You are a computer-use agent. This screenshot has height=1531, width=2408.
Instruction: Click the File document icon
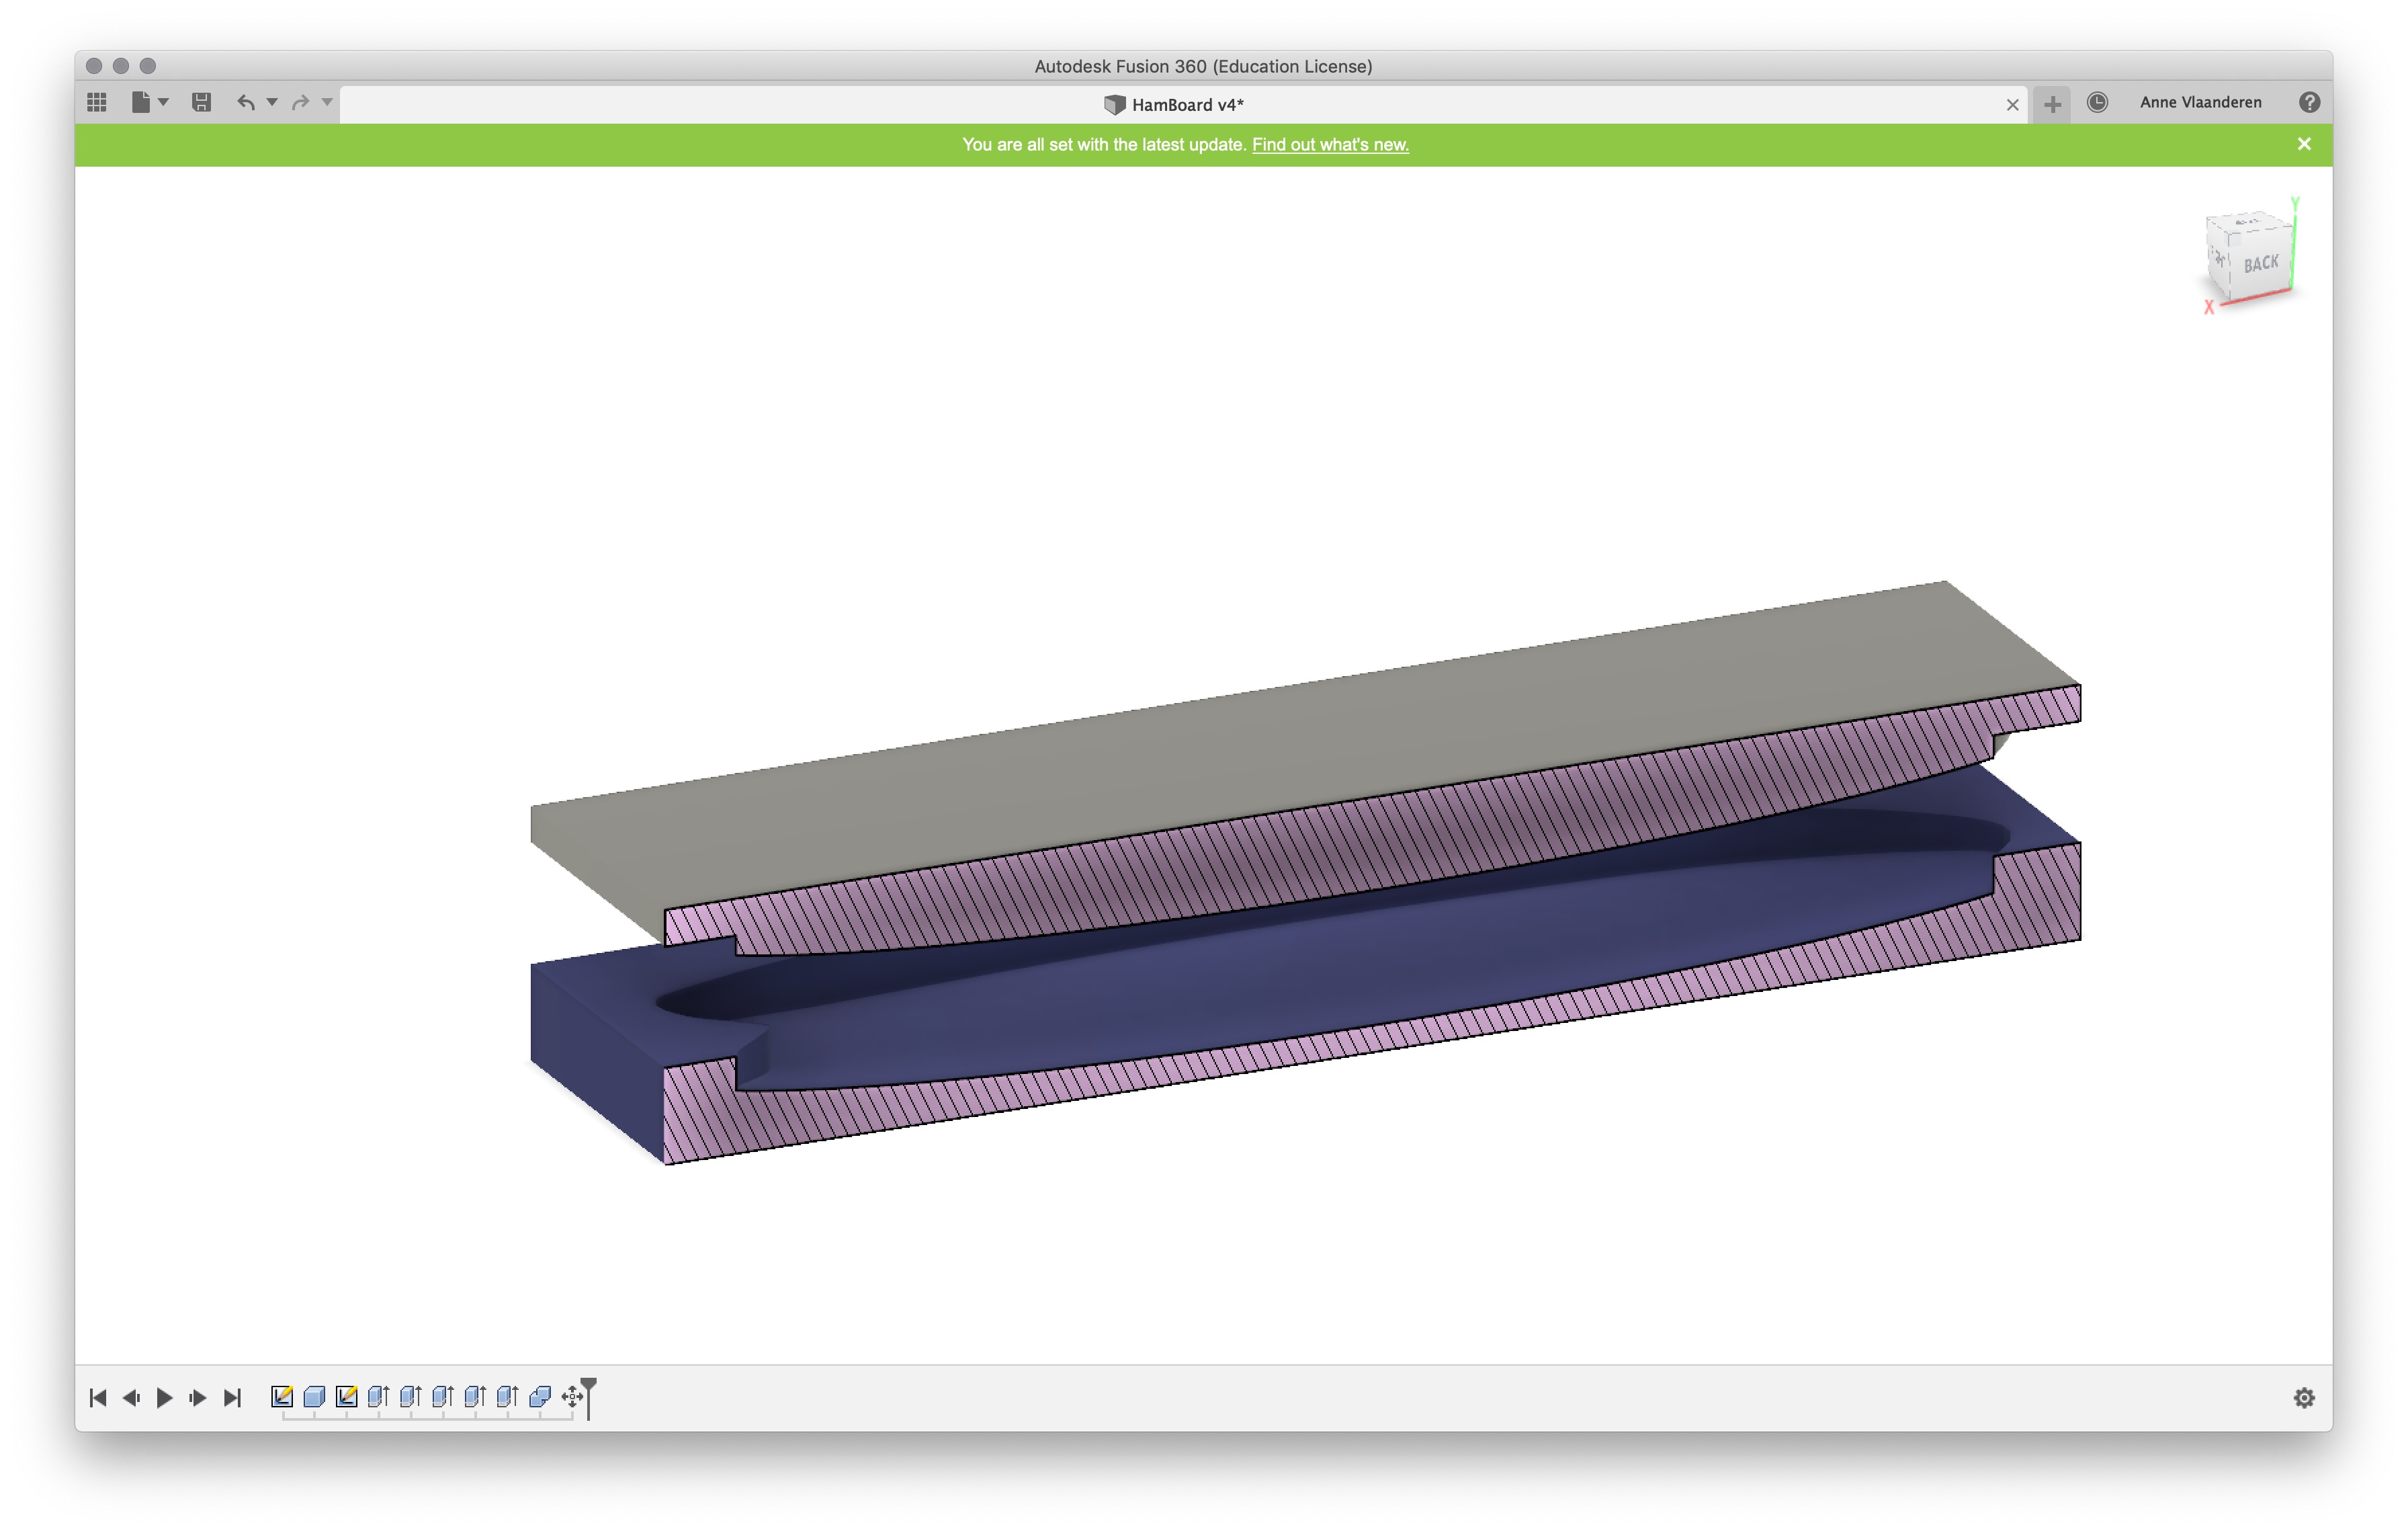tap(141, 102)
